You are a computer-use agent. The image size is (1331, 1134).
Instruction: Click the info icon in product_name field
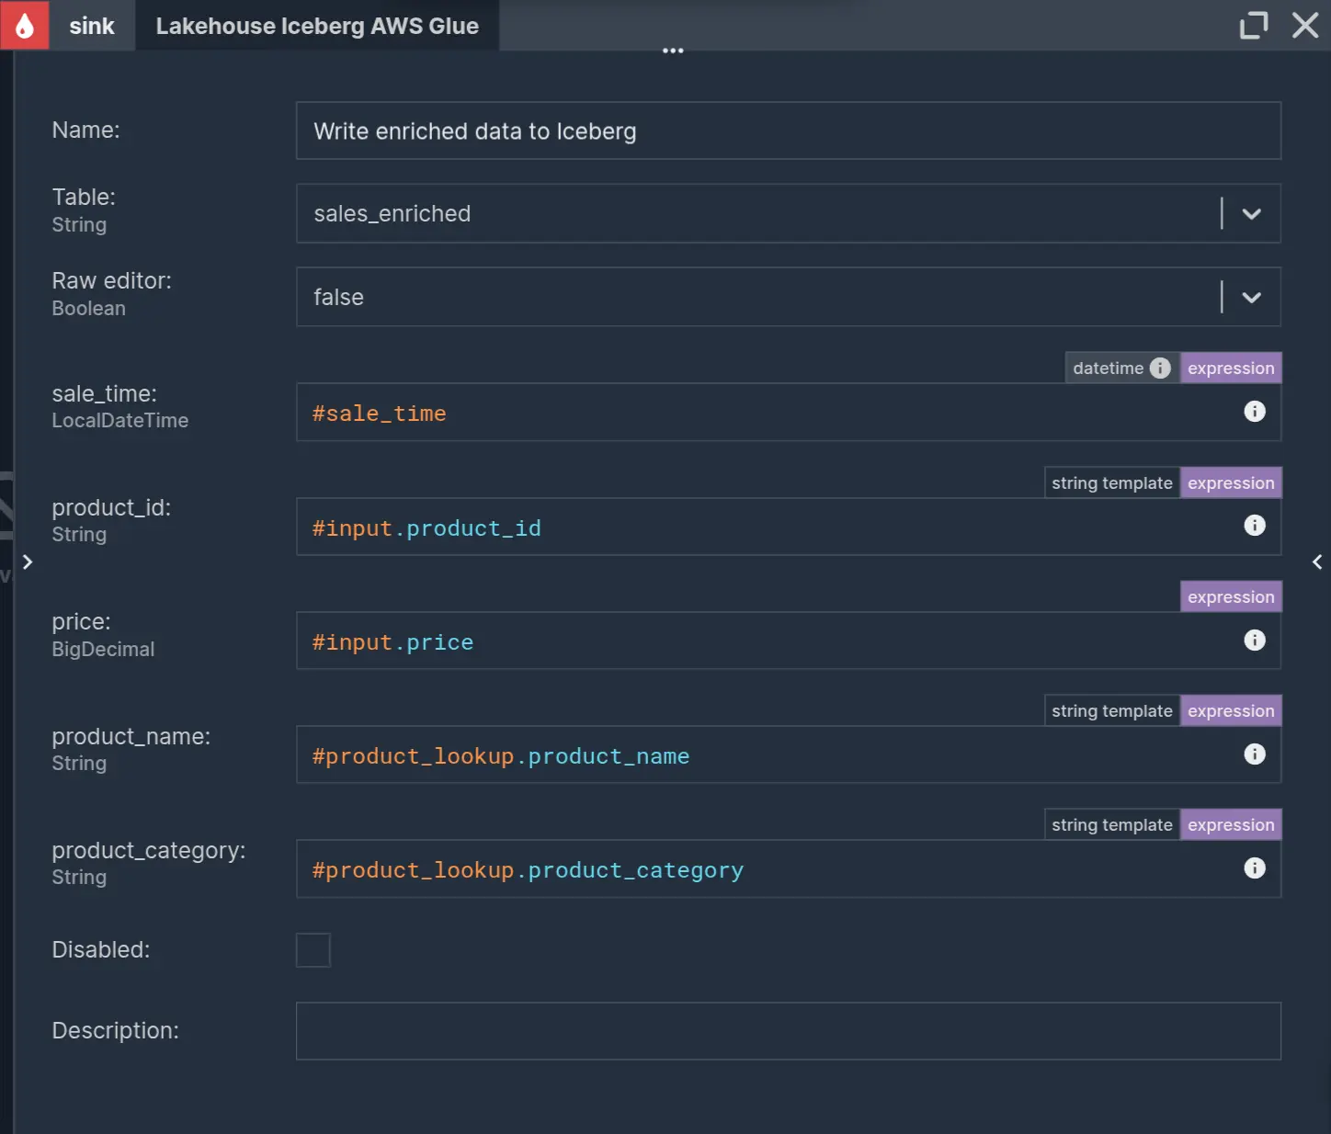[x=1255, y=754]
